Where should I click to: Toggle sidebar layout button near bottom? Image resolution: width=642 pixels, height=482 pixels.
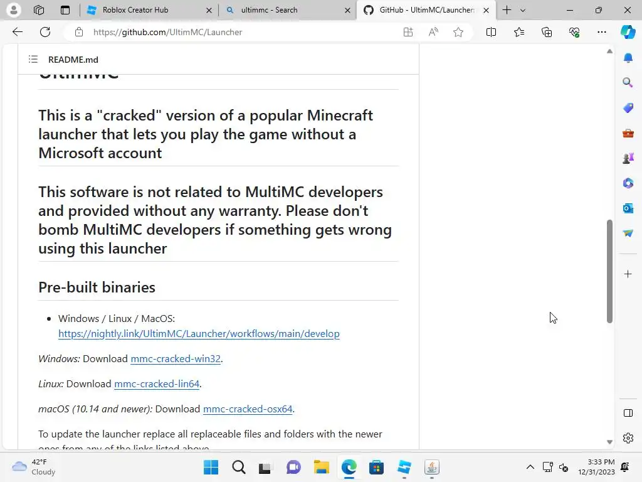(628, 413)
